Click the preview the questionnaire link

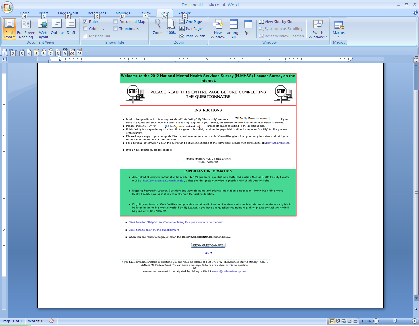tap(154, 230)
